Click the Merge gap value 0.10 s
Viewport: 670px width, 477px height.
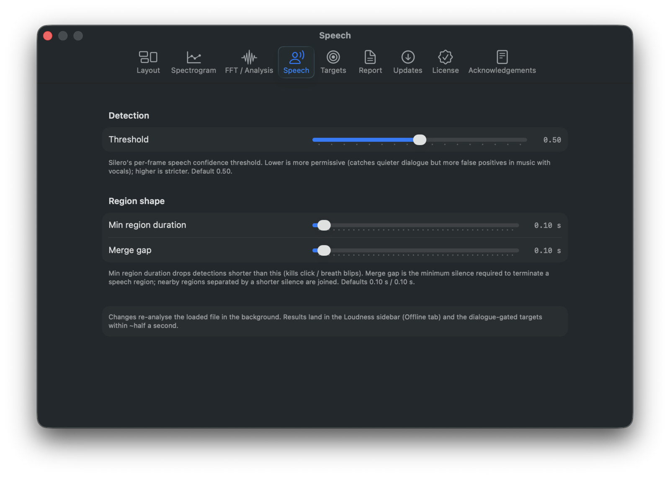(x=547, y=251)
